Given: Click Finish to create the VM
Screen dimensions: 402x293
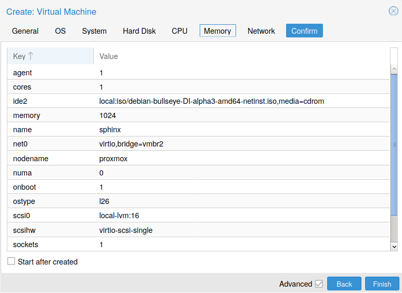Looking at the screenshot, I should 382,284.
